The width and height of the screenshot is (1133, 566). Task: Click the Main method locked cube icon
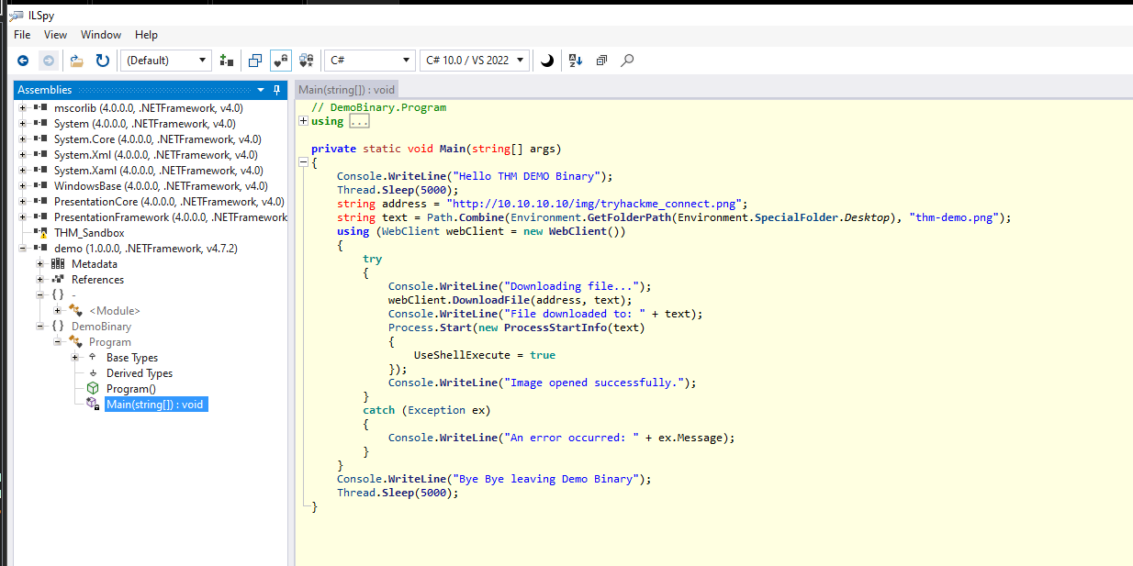click(x=94, y=405)
